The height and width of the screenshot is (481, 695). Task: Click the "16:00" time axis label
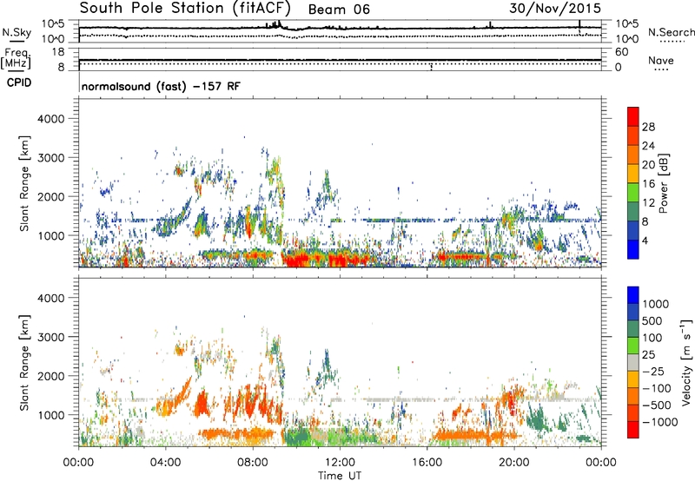(x=427, y=463)
